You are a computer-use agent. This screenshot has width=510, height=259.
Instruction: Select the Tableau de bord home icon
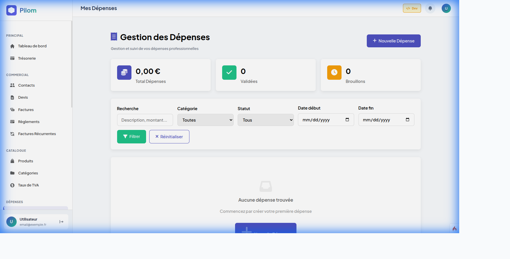tap(12, 46)
